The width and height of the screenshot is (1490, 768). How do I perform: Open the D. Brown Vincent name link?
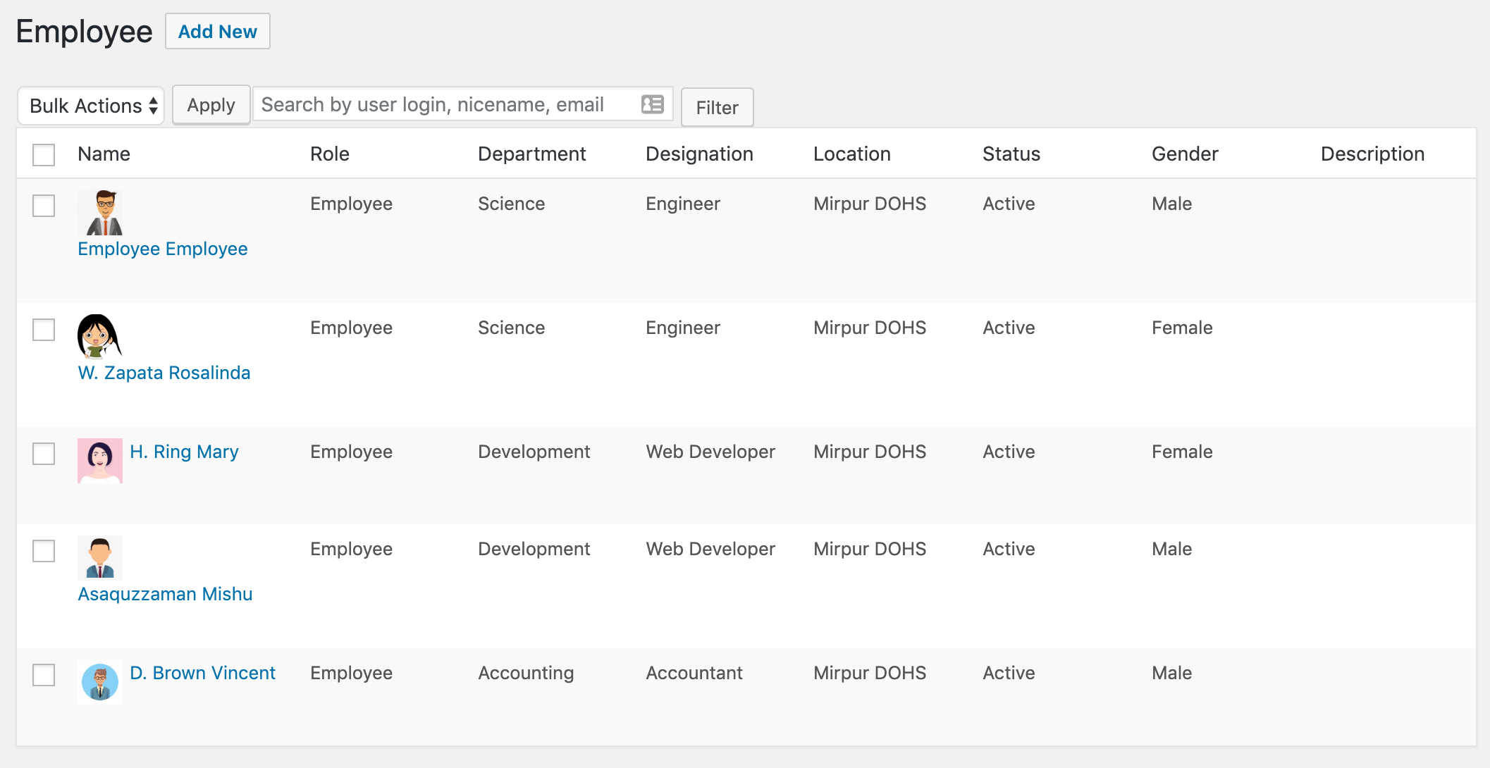tap(202, 673)
